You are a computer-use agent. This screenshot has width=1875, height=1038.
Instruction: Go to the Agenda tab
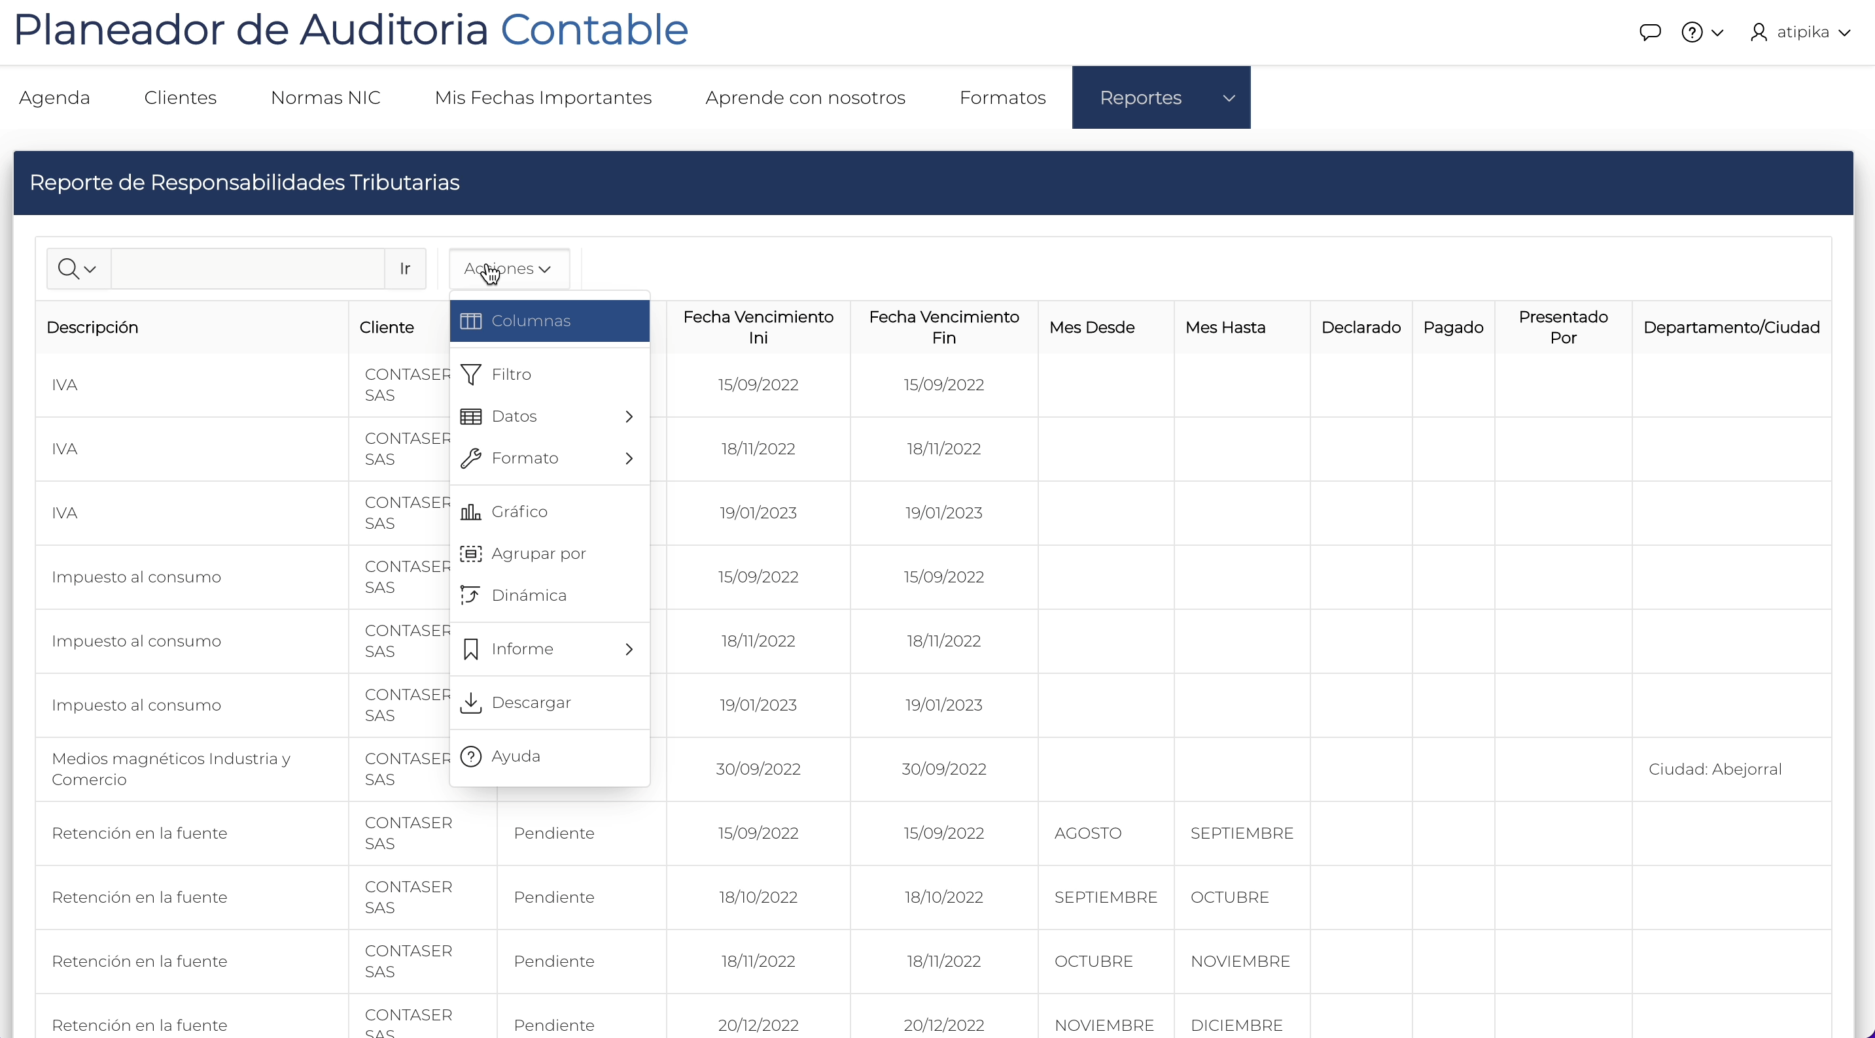(x=54, y=97)
